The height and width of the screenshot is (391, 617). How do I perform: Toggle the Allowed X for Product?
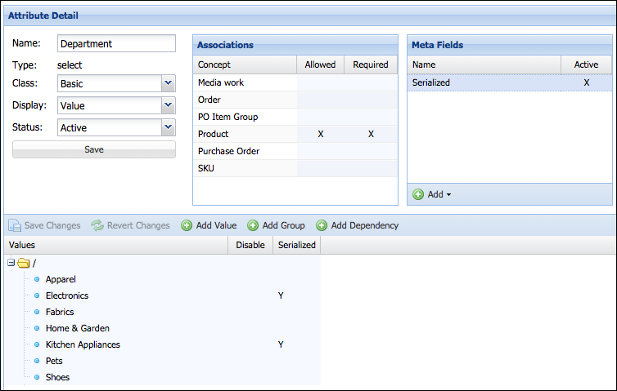coord(320,134)
